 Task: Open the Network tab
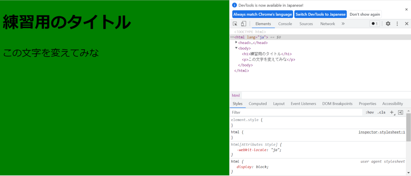(328, 24)
